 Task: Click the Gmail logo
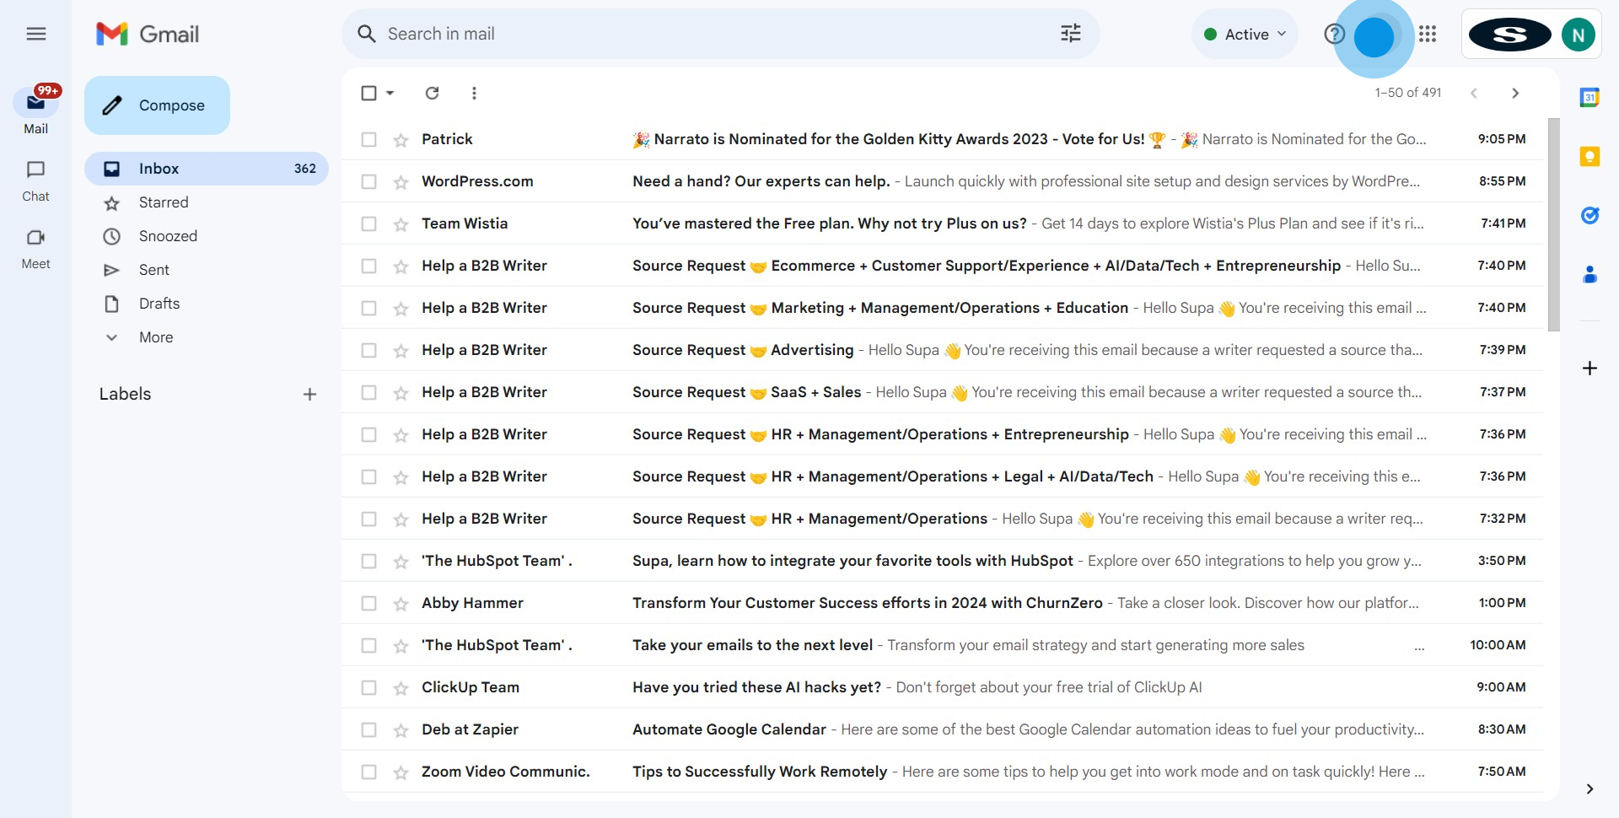[148, 34]
